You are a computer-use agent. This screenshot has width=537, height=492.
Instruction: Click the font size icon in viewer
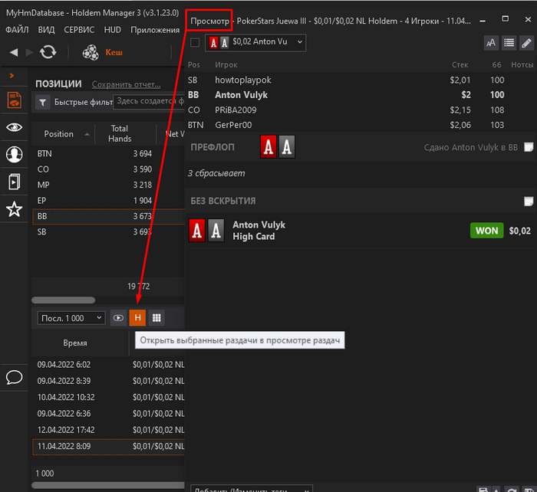coord(491,43)
